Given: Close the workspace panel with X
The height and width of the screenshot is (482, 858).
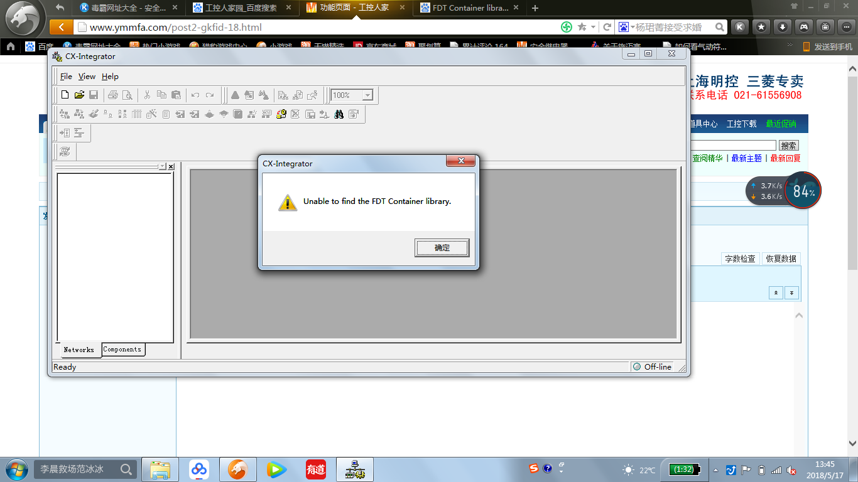Looking at the screenshot, I should 171,166.
